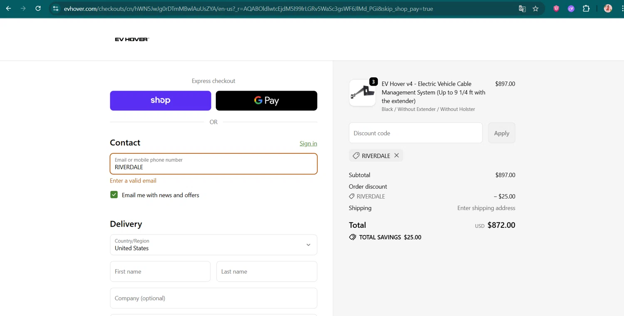Pay with Shop Pay express checkout
This screenshot has width=624, height=316.
(x=161, y=101)
